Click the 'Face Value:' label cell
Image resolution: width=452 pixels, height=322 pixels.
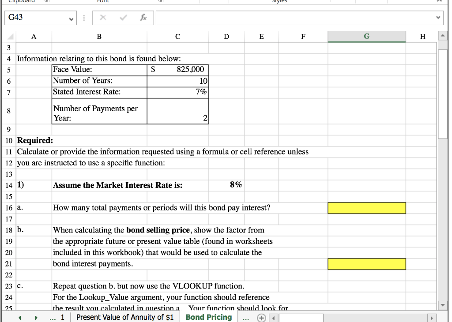(x=99, y=70)
